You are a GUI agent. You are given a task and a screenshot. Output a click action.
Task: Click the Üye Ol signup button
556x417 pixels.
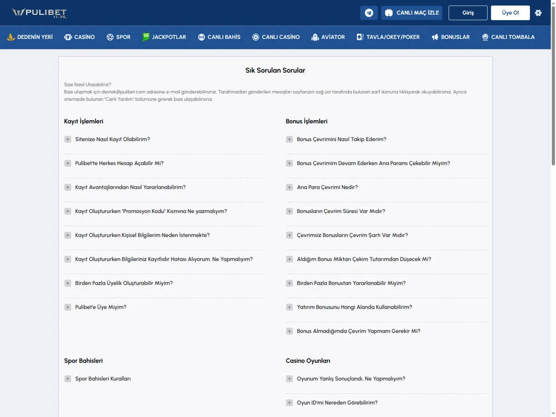tap(510, 13)
